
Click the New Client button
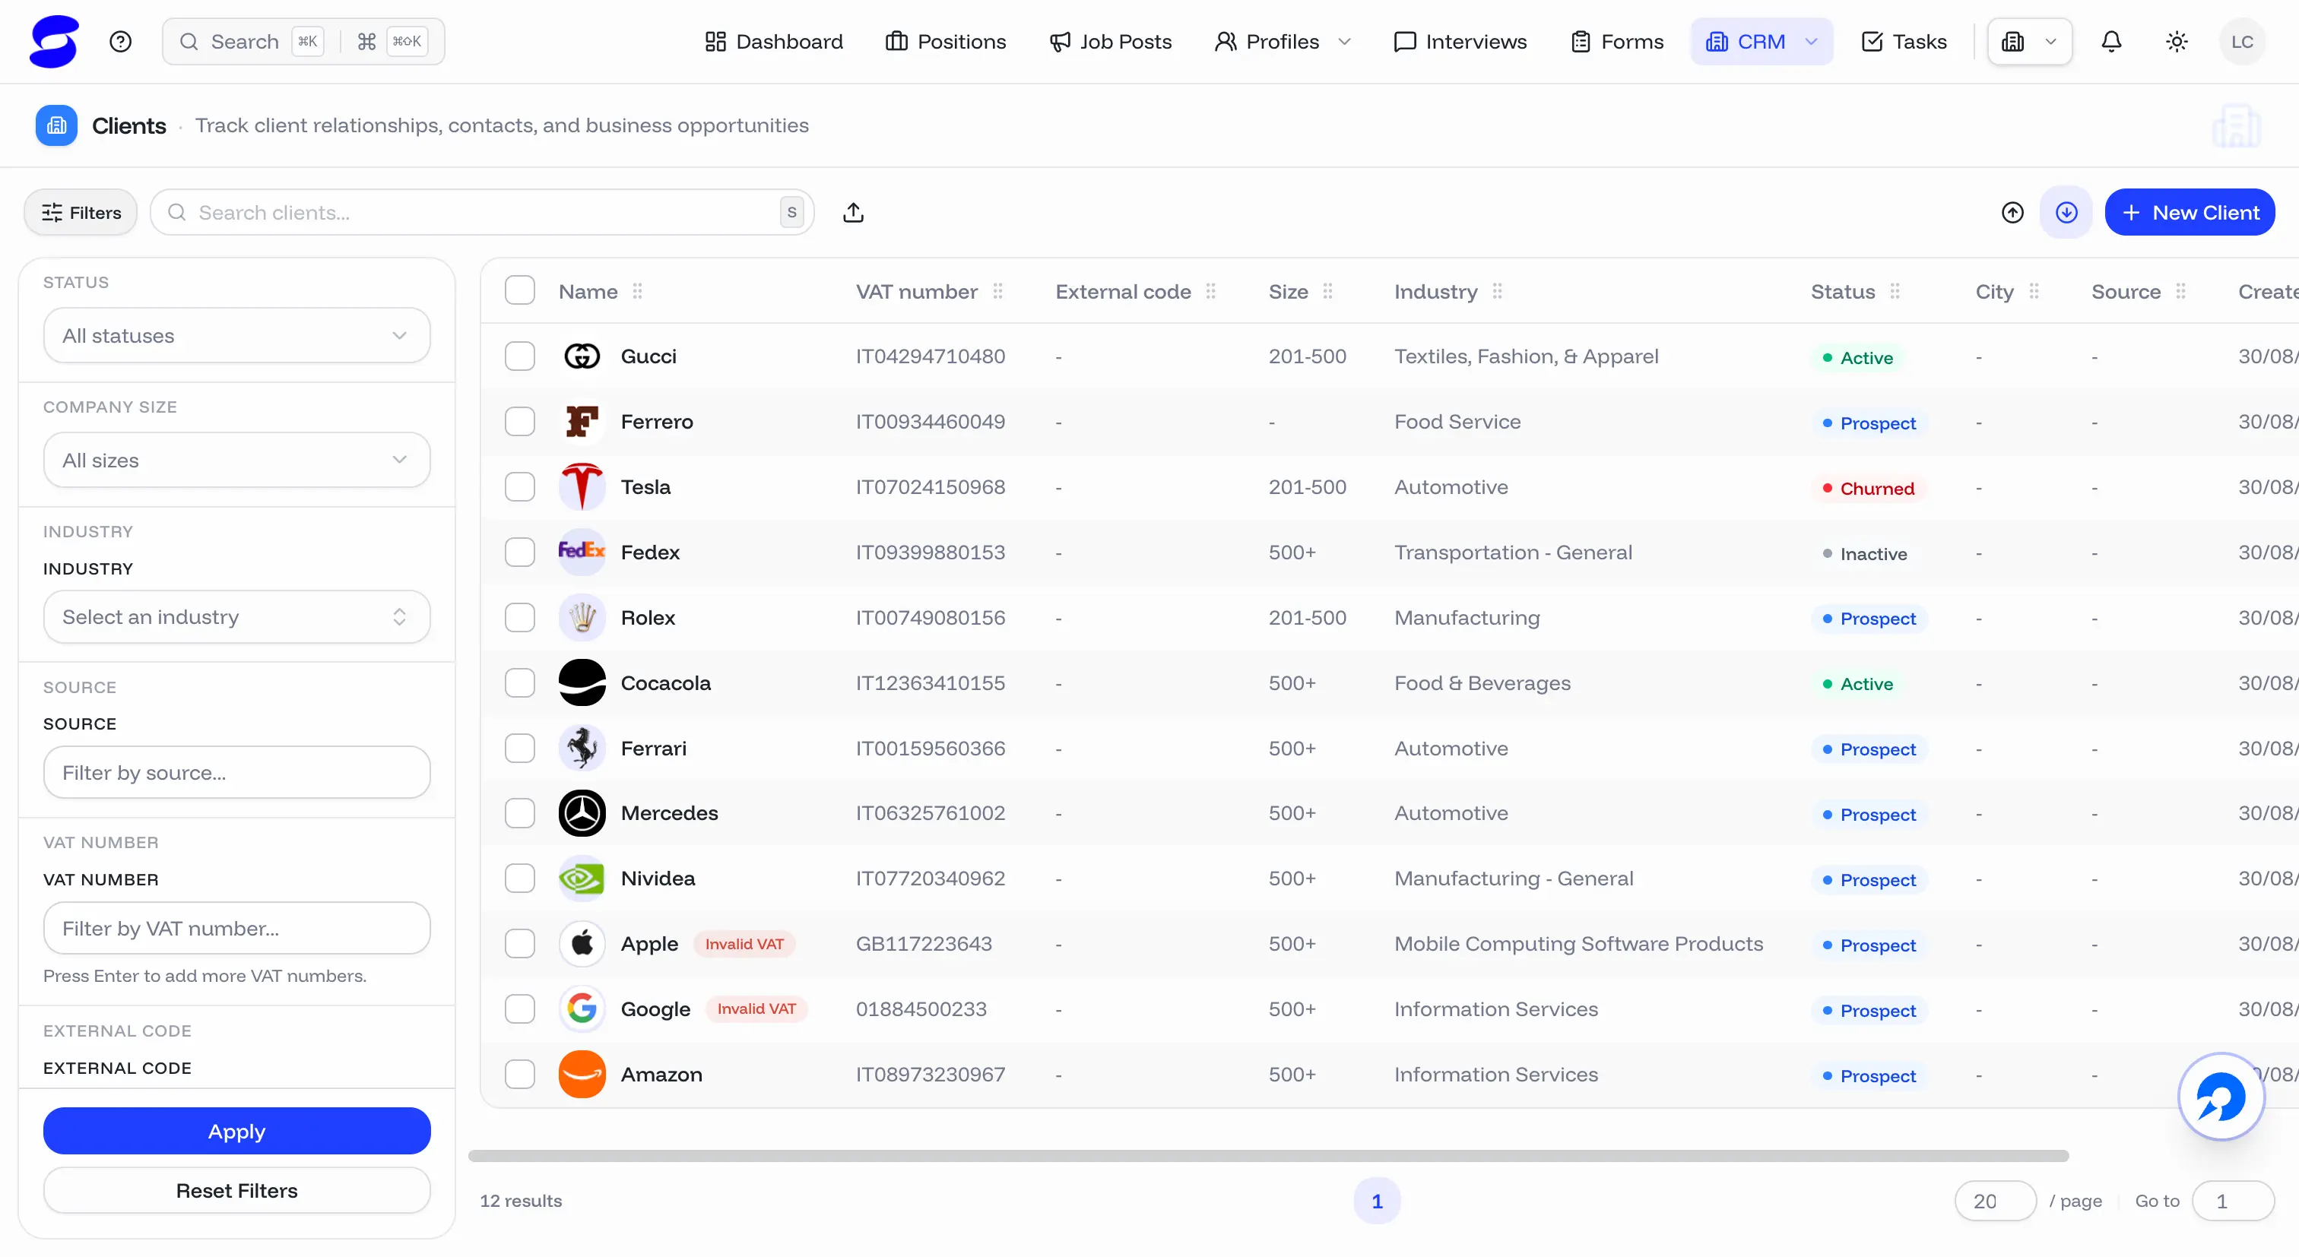[2190, 212]
